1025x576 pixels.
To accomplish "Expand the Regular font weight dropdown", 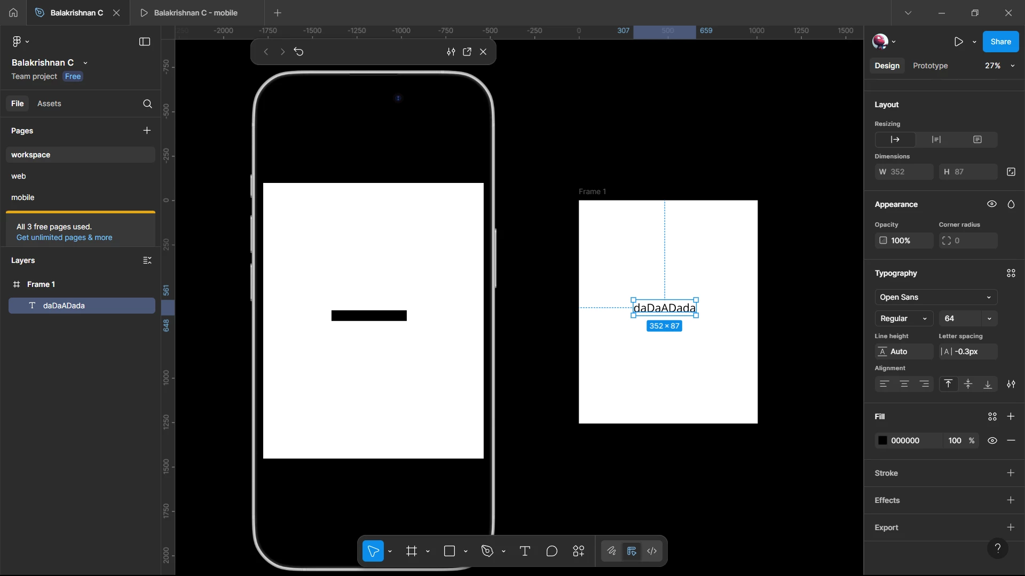I will (903, 318).
